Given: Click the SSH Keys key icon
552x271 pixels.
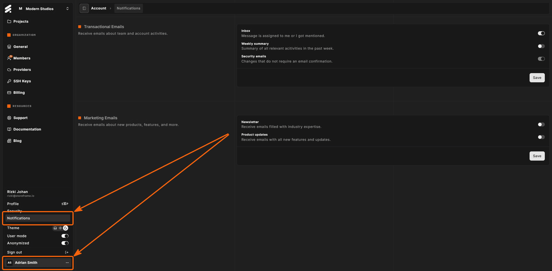Looking at the screenshot, I should 9,81.
